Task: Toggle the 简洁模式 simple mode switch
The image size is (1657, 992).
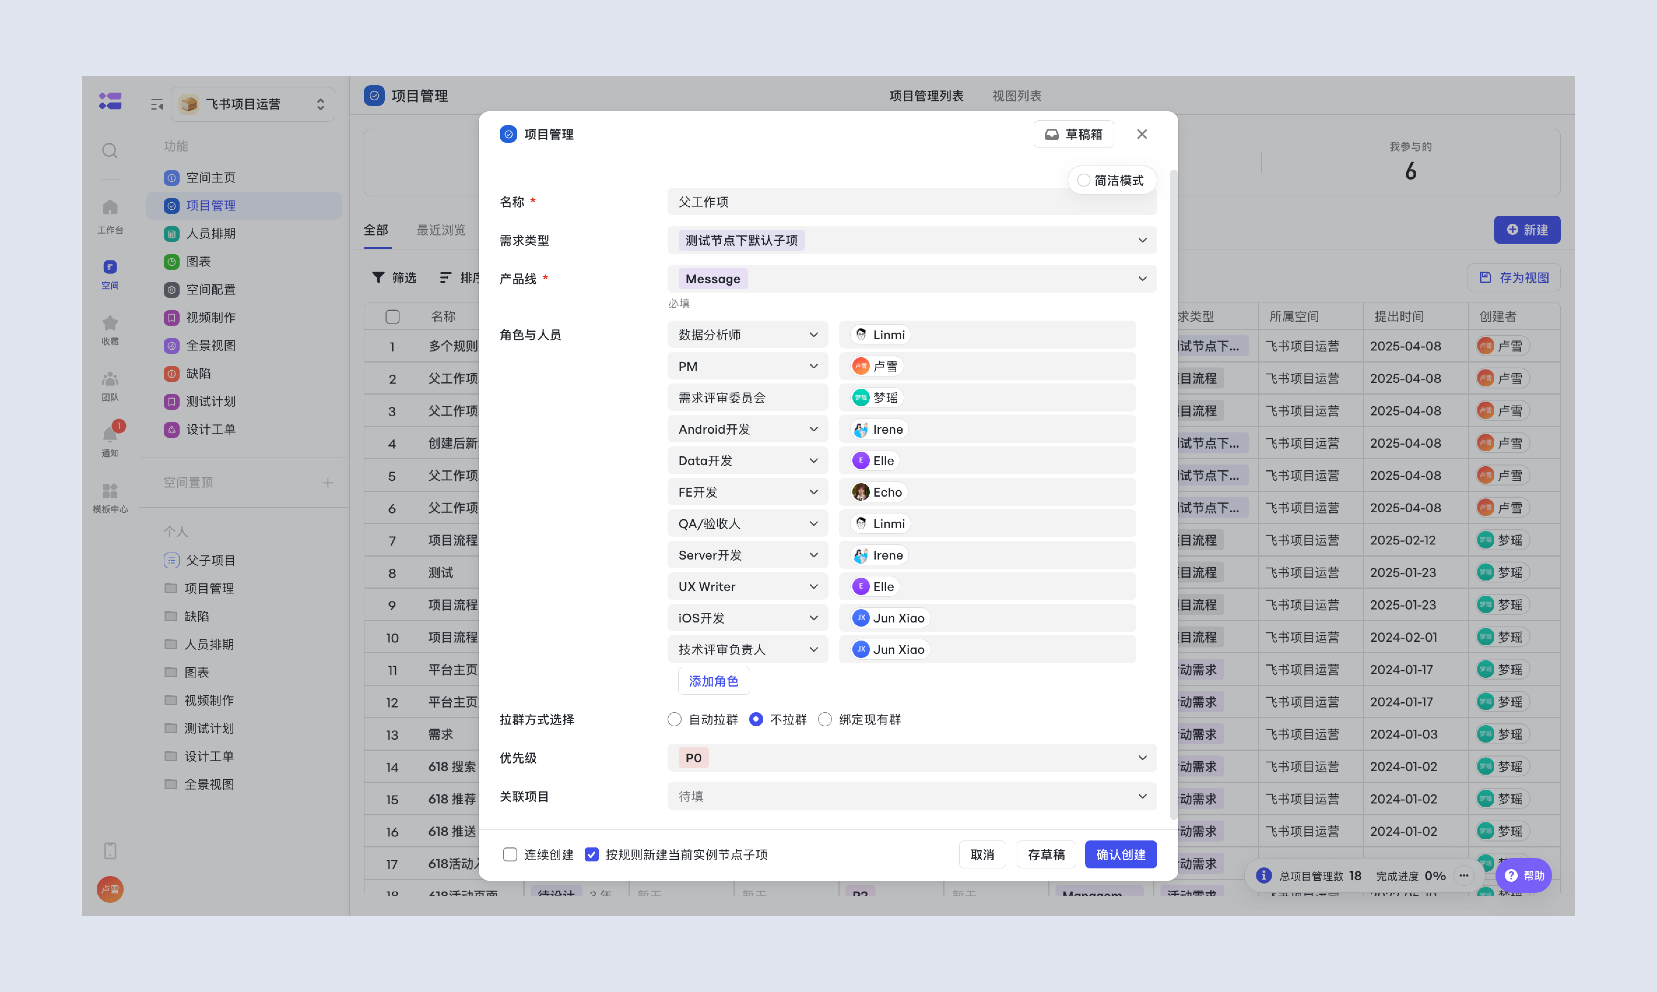Action: pos(1083,180)
